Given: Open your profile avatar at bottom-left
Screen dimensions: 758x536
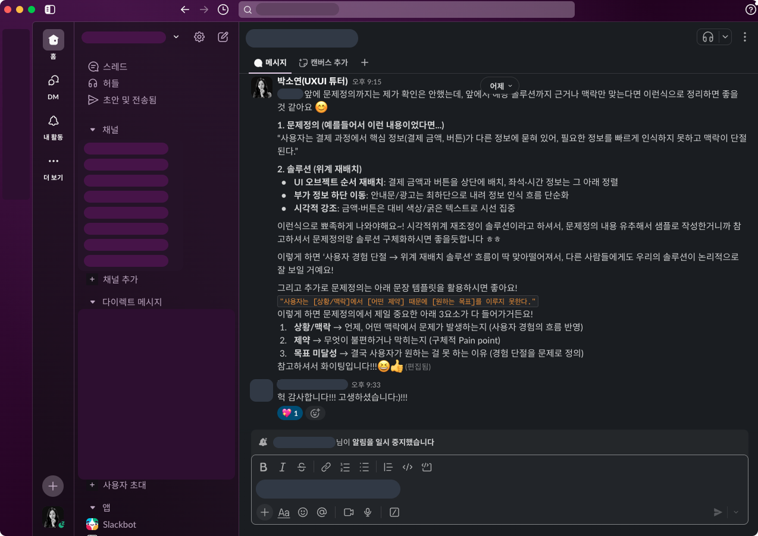Looking at the screenshot, I should coord(53,517).
